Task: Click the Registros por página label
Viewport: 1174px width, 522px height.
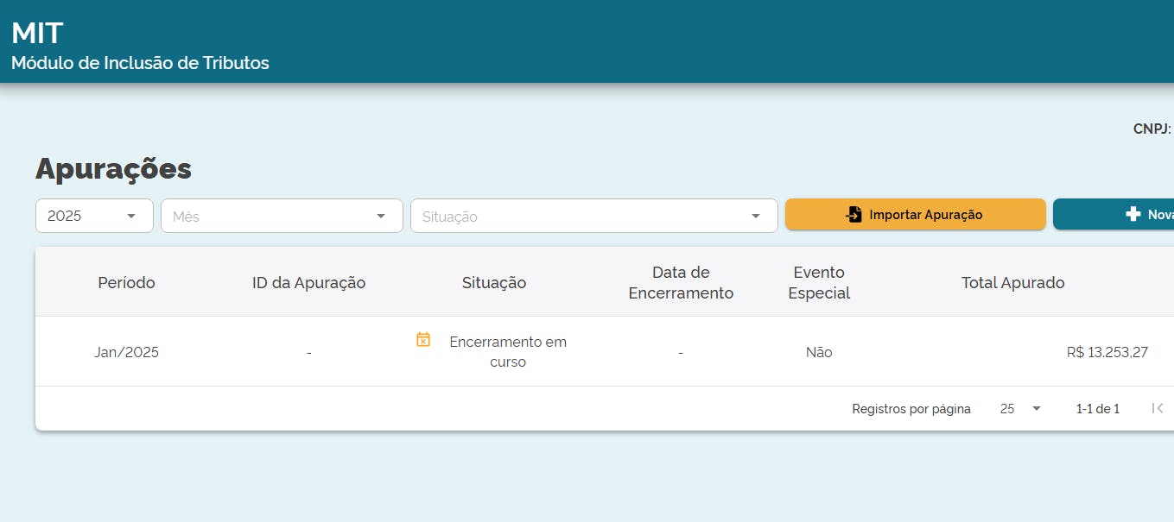Action: pos(911,409)
